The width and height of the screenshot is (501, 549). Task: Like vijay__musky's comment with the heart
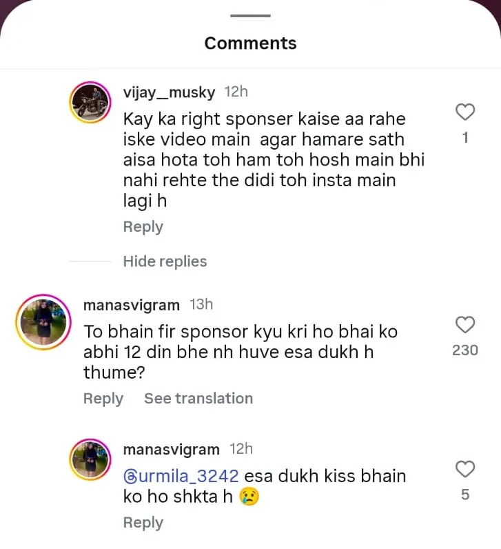point(466,112)
